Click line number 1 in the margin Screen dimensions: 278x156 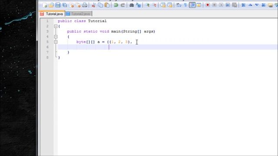tap(47, 21)
